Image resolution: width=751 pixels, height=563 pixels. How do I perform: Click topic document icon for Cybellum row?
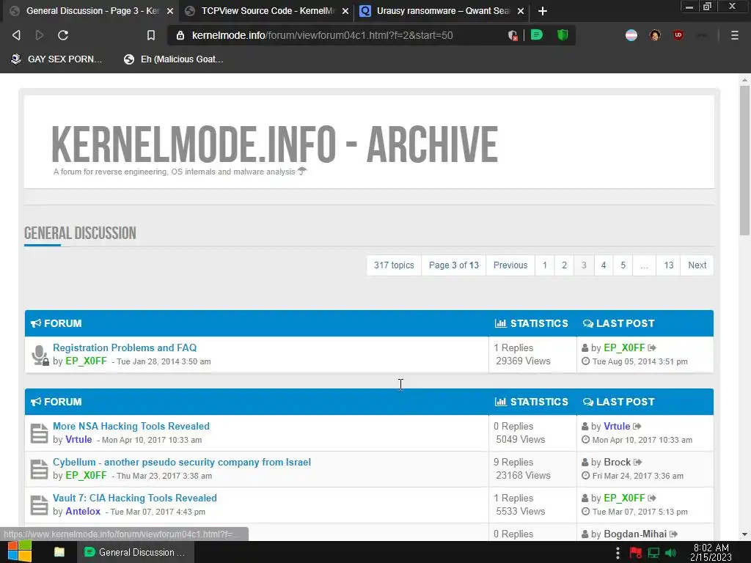tap(40, 469)
